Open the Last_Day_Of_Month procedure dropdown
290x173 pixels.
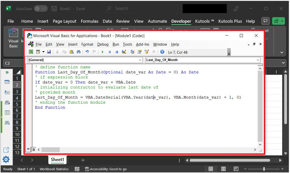pos(258,60)
